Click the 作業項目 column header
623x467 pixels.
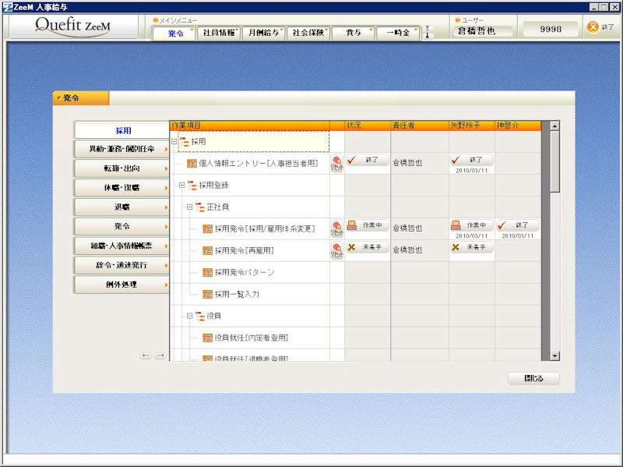pos(249,126)
